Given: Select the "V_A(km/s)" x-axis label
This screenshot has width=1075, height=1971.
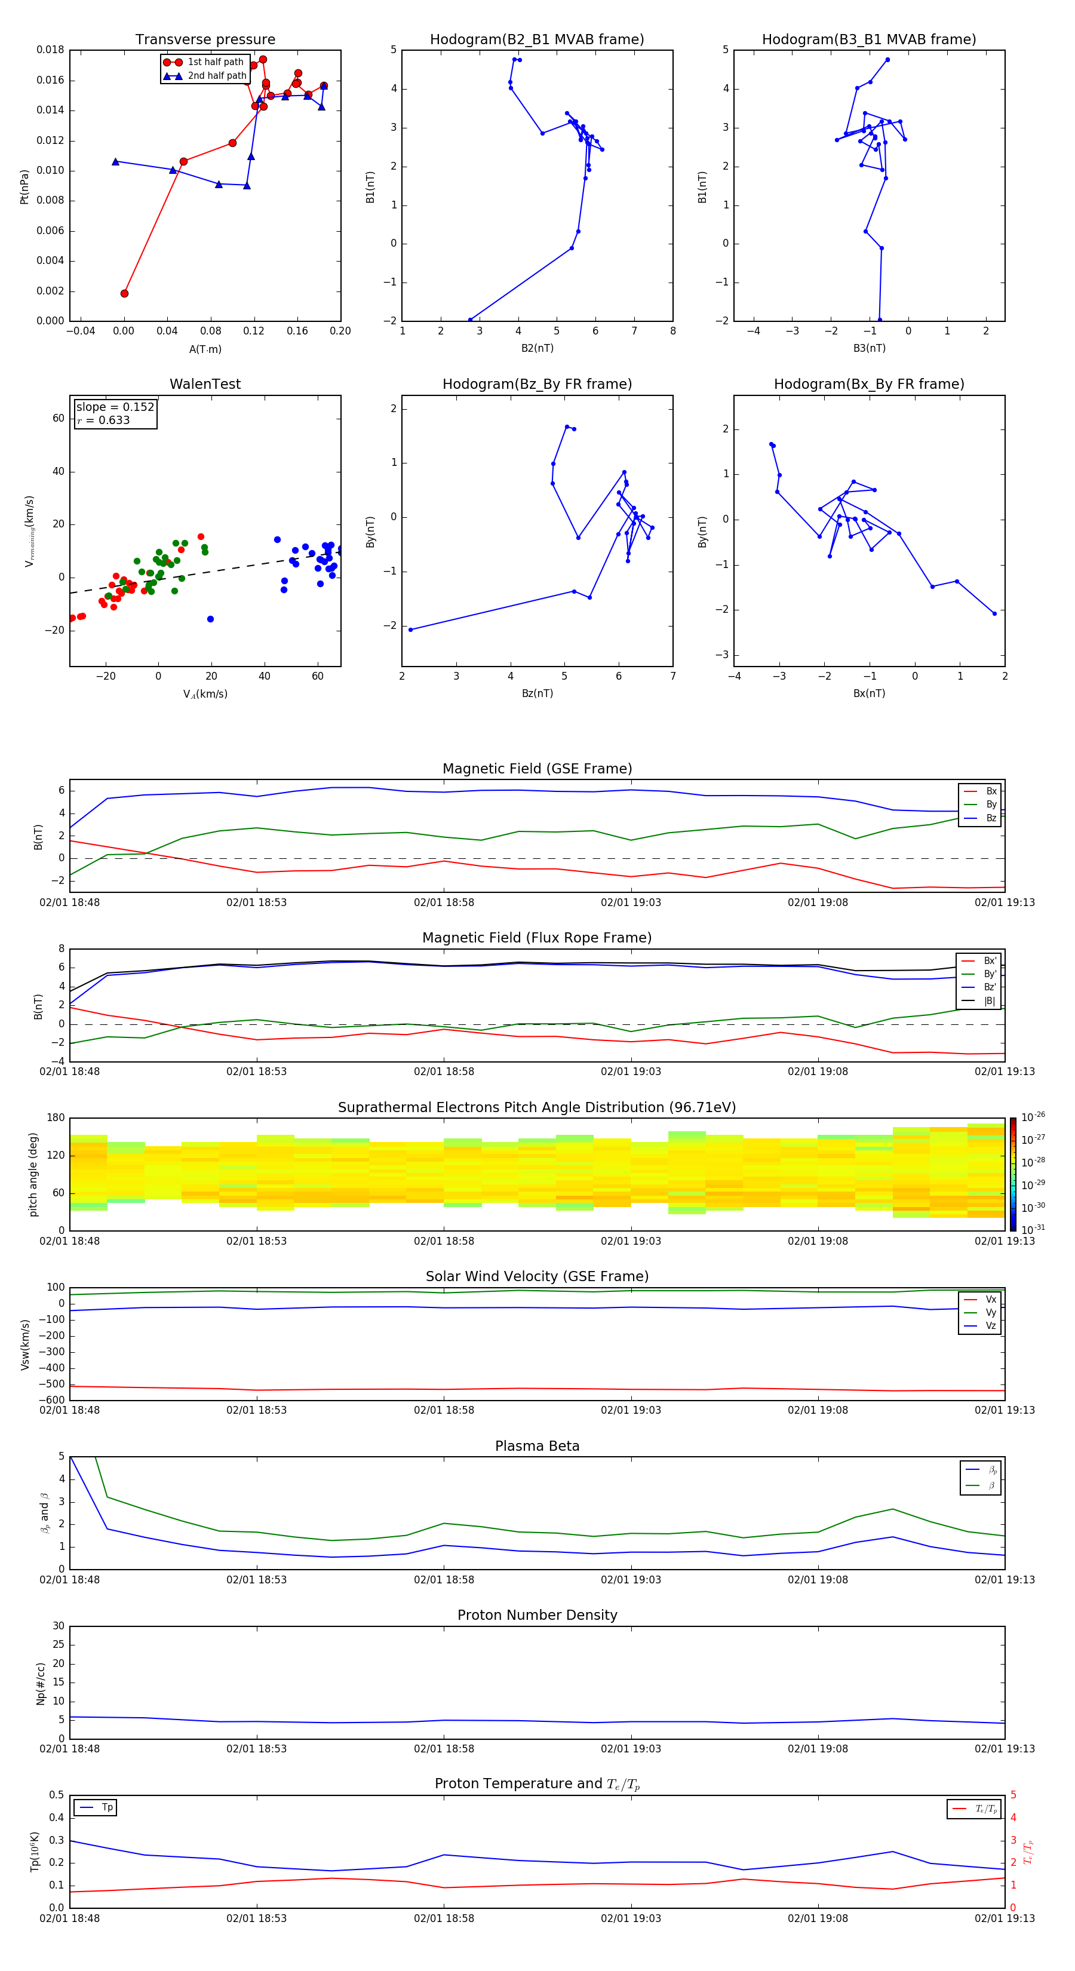Looking at the screenshot, I should tap(205, 694).
